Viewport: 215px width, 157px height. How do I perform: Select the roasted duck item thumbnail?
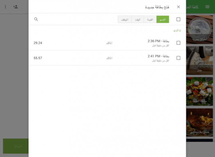click(200, 122)
